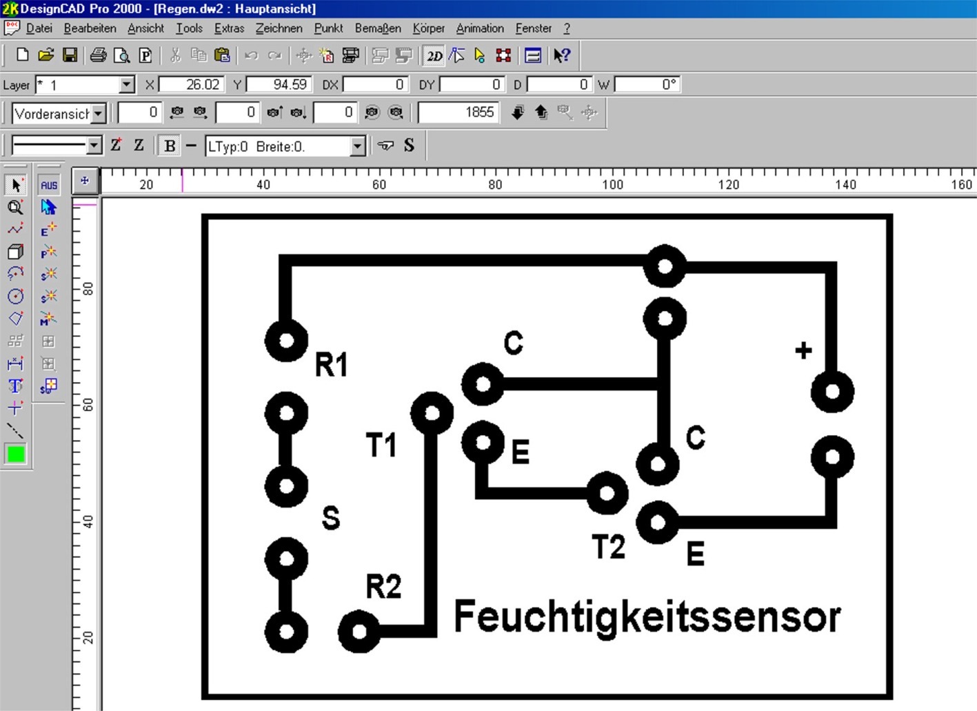Viewport: 977px width, 711px height.
Task: Select the zoom magnifier tool
Action: click(15, 207)
